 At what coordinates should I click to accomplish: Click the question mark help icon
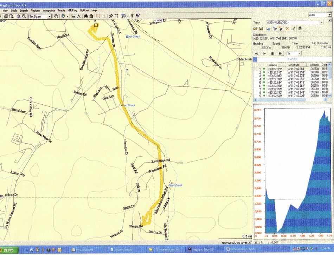coord(132,16)
